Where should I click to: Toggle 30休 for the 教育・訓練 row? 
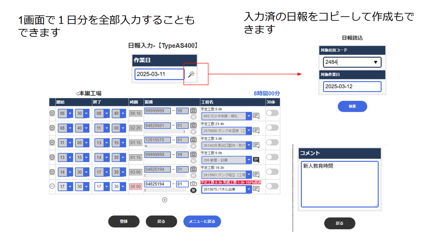pos(273,157)
